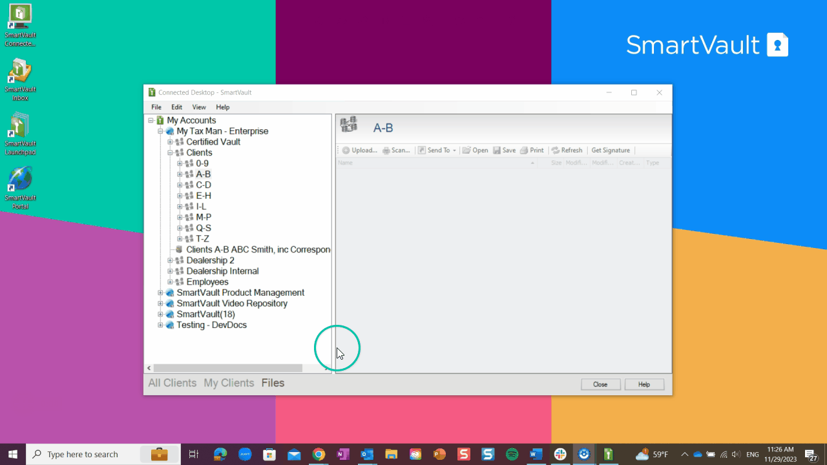This screenshot has height=465, width=827.
Task: Refresh the A-B file list
Action: tap(567, 150)
